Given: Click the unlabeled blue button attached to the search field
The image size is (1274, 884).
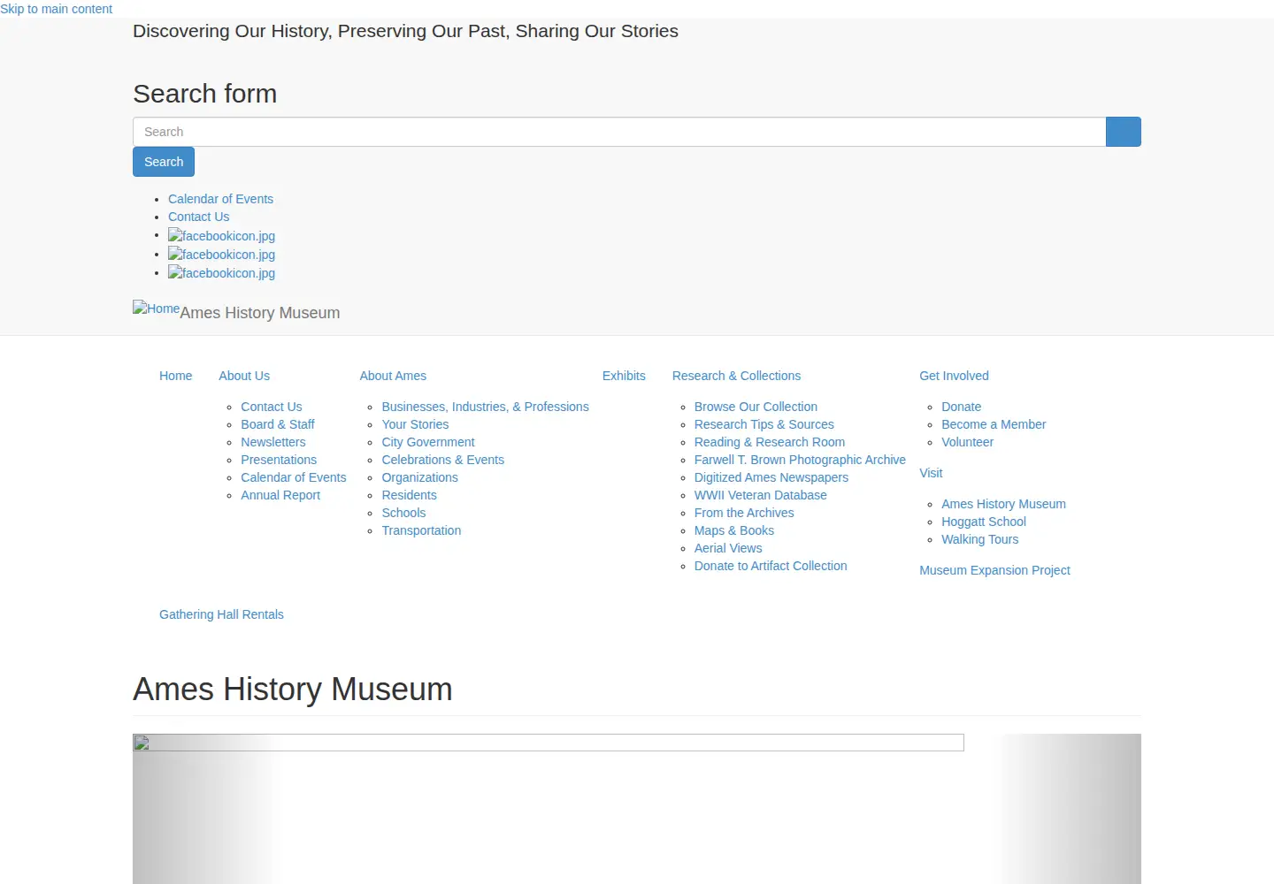Looking at the screenshot, I should point(1123,132).
